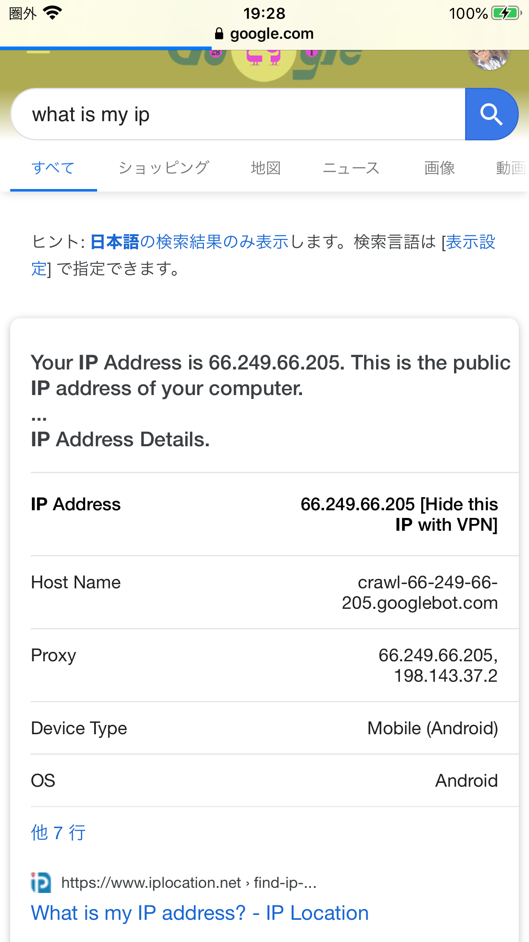The height and width of the screenshot is (942, 529).
Task: Open the profile avatar at top right
Action: (x=489, y=59)
